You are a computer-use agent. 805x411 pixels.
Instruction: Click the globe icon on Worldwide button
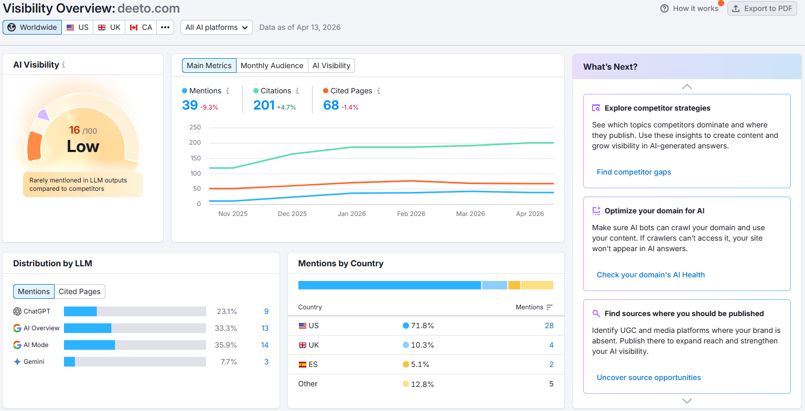tap(12, 27)
